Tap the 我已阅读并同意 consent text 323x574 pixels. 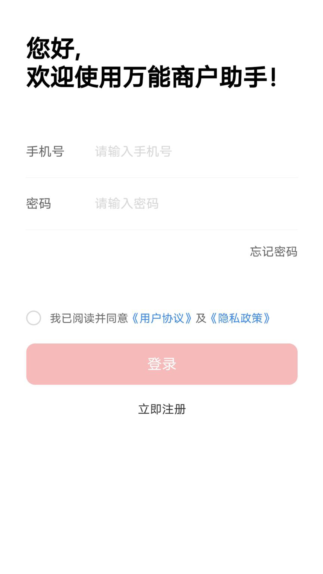[x=89, y=318]
